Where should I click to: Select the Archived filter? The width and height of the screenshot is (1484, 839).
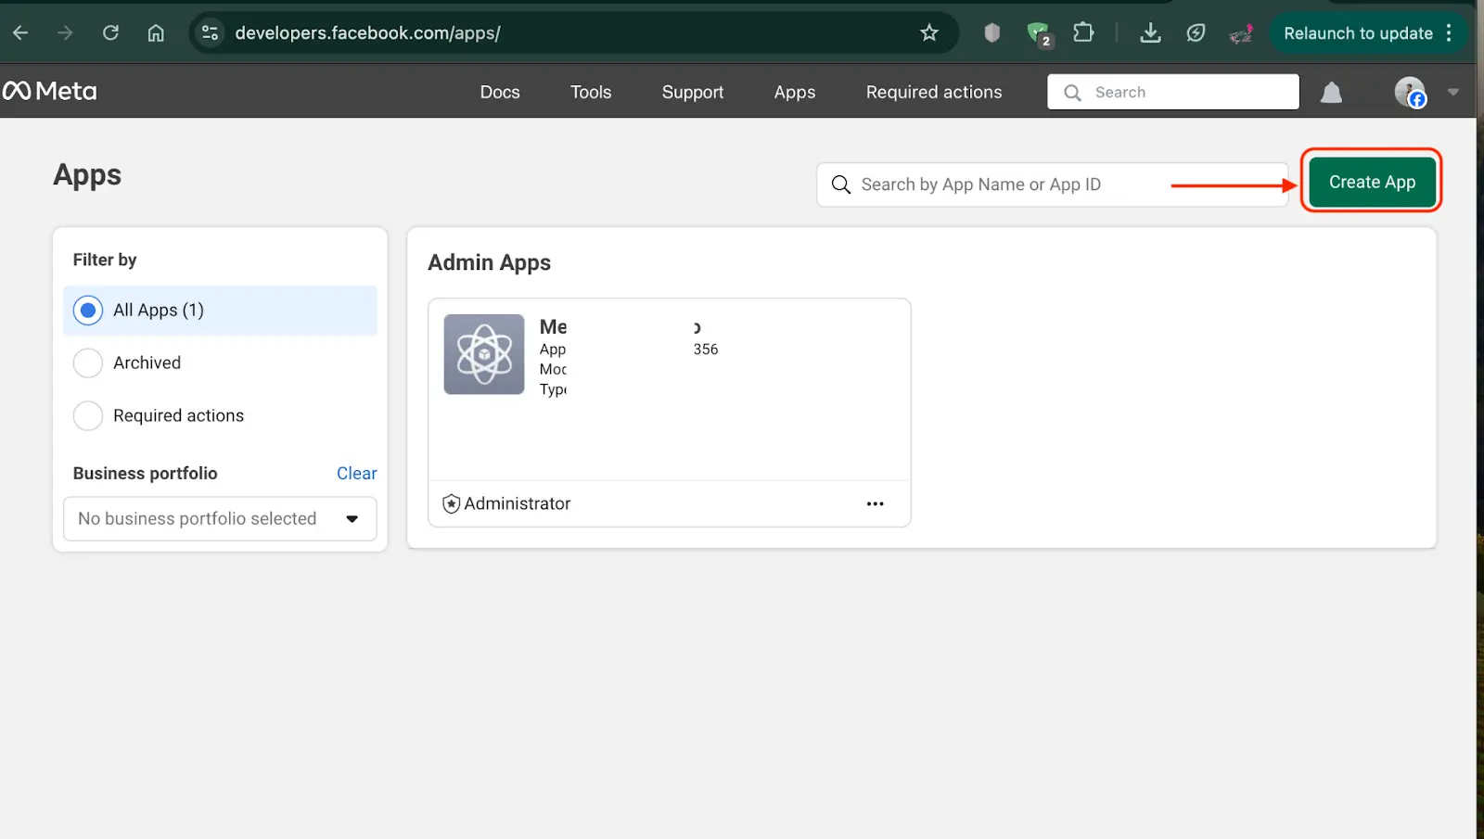tap(87, 362)
